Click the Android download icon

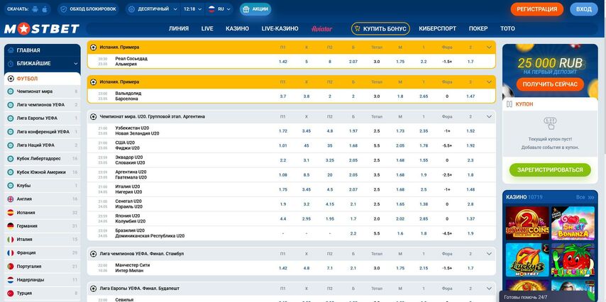tap(35, 9)
